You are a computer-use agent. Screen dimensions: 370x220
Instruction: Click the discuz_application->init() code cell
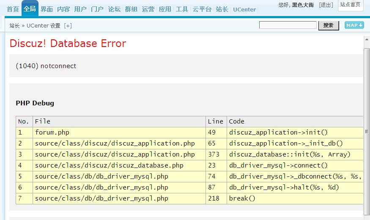coord(295,132)
